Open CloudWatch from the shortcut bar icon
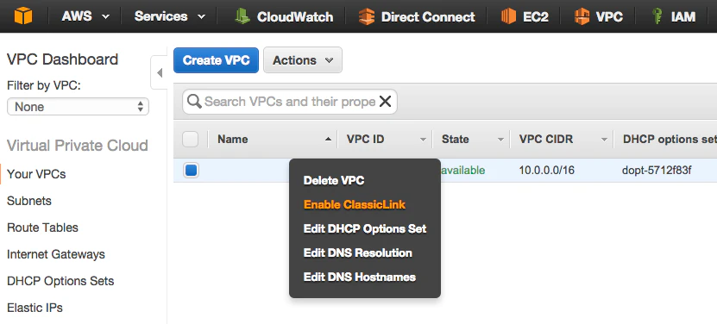 point(242,17)
